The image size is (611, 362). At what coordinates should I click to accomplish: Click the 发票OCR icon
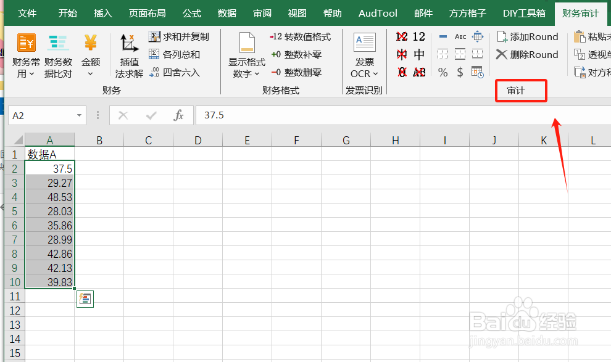[364, 43]
